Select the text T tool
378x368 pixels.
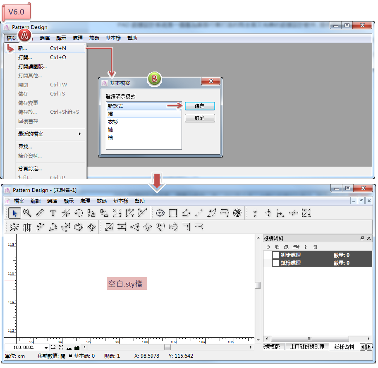pyautogui.click(x=53, y=213)
